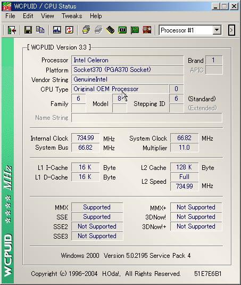Image resolution: width=241 pixels, height=285 pixels.
Task: Click the MMX 'Supported' field
Action: [97, 207]
